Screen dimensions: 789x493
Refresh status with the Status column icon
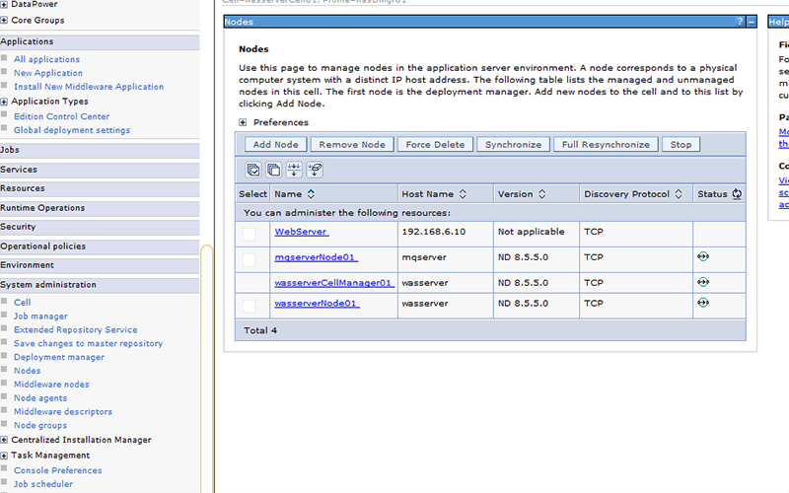pos(737,194)
